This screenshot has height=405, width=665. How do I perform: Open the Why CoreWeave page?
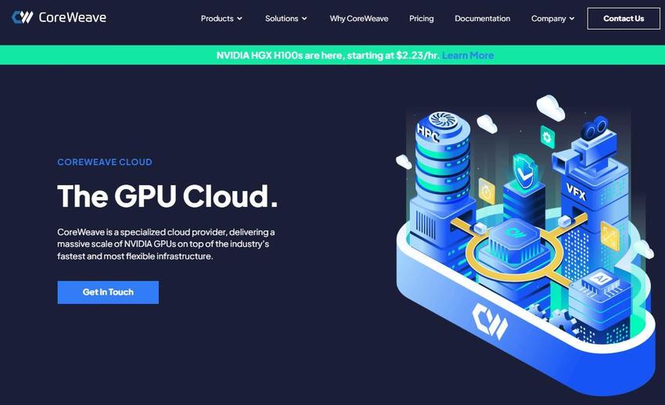359,19
